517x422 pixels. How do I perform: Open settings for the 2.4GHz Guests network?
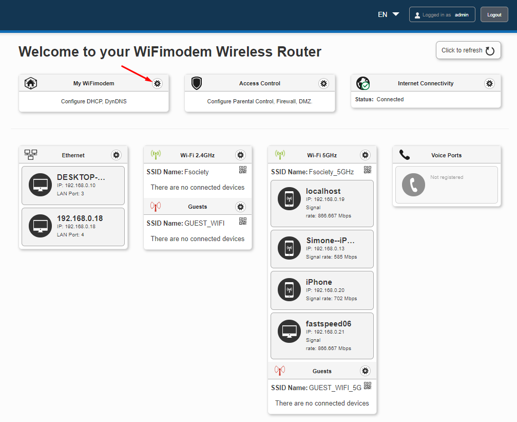(240, 207)
